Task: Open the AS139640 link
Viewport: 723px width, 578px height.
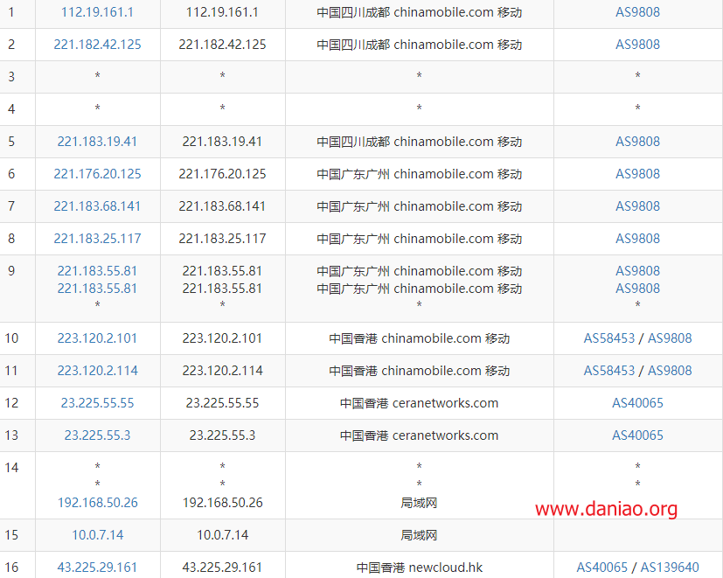Action: click(x=670, y=568)
